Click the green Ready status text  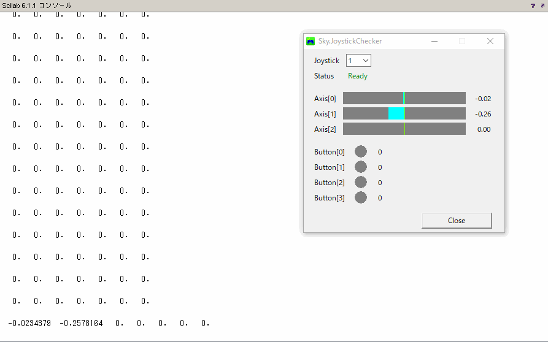click(x=358, y=76)
